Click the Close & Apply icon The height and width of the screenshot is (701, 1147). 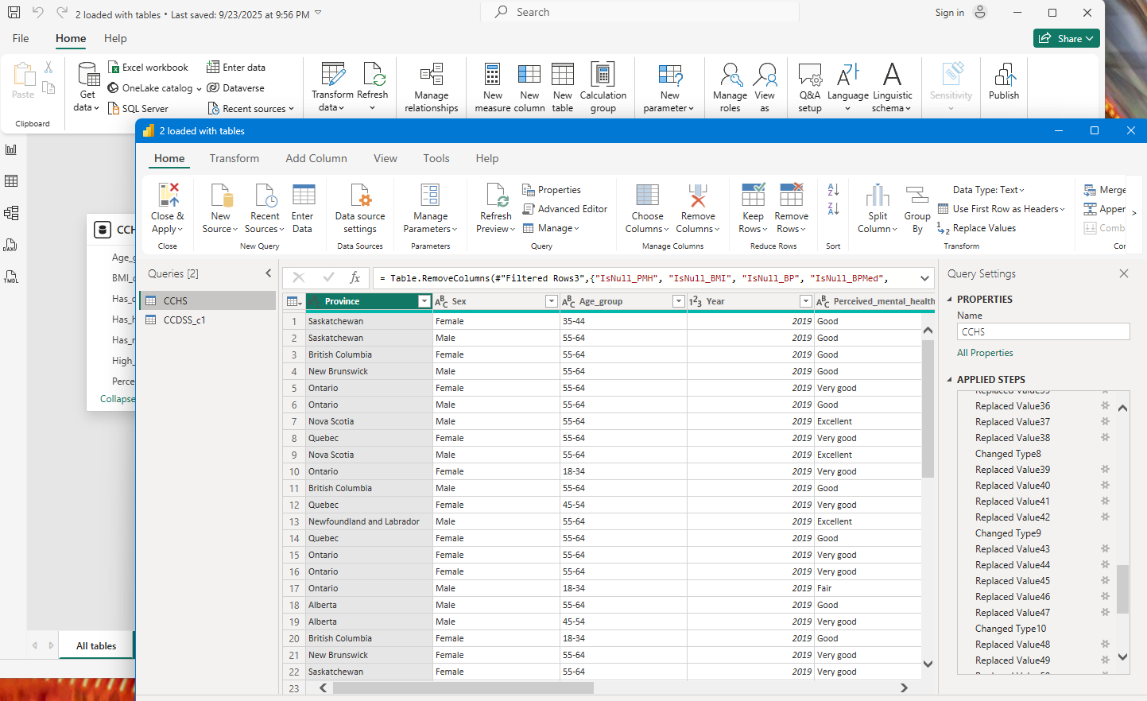pos(168,196)
